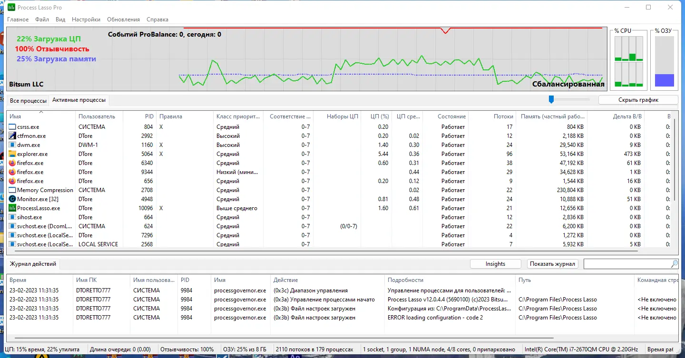
Task: Click status bar "Отзывчивость: 100%"
Action: click(187, 349)
